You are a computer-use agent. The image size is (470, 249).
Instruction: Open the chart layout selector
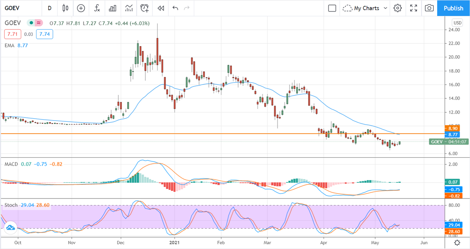(332, 8)
